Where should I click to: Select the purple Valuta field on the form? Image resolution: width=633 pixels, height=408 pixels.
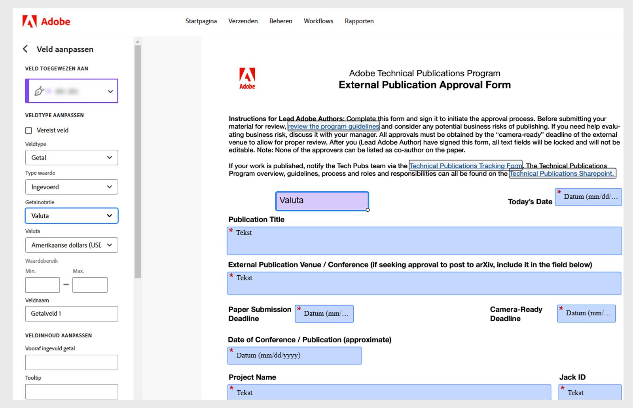[x=322, y=201]
